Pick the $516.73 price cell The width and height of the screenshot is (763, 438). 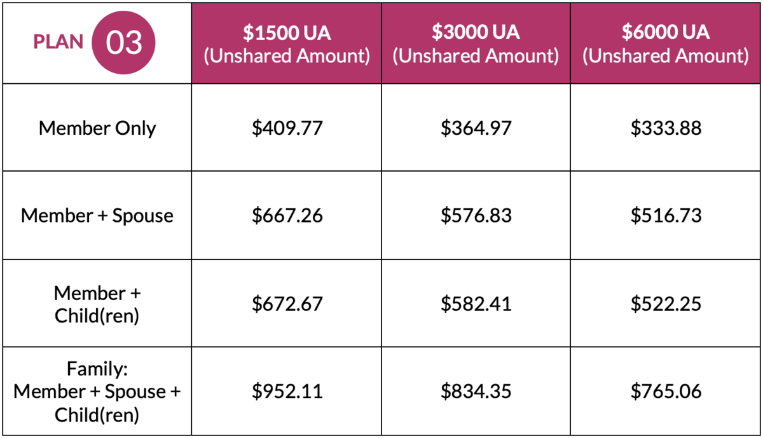(666, 216)
